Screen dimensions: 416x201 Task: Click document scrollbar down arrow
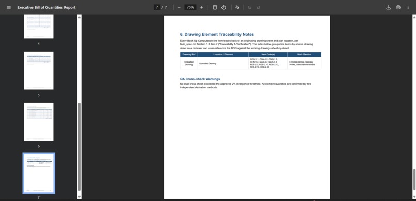click(414, 197)
